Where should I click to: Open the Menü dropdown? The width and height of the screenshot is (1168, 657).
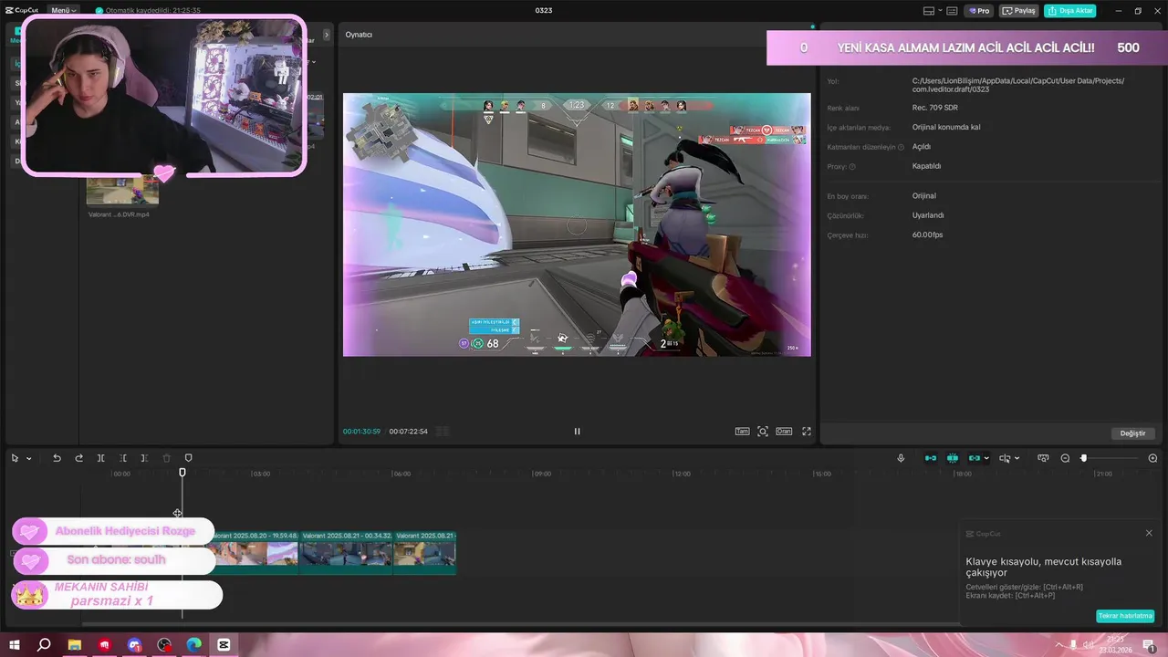(x=63, y=11)
